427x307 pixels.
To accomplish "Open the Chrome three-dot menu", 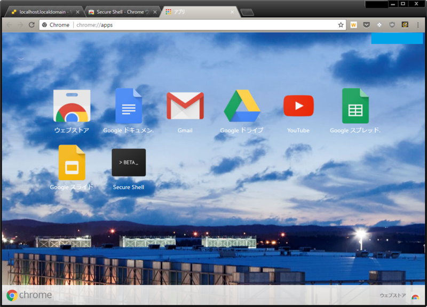I will point(418,25).
